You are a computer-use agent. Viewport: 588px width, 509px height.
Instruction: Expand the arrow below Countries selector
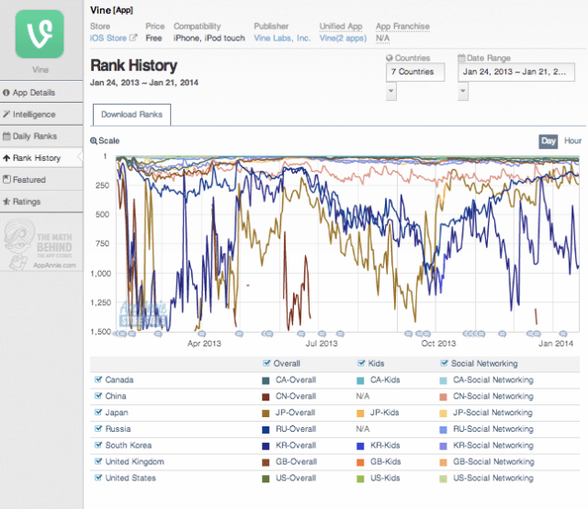click(390, 91)
